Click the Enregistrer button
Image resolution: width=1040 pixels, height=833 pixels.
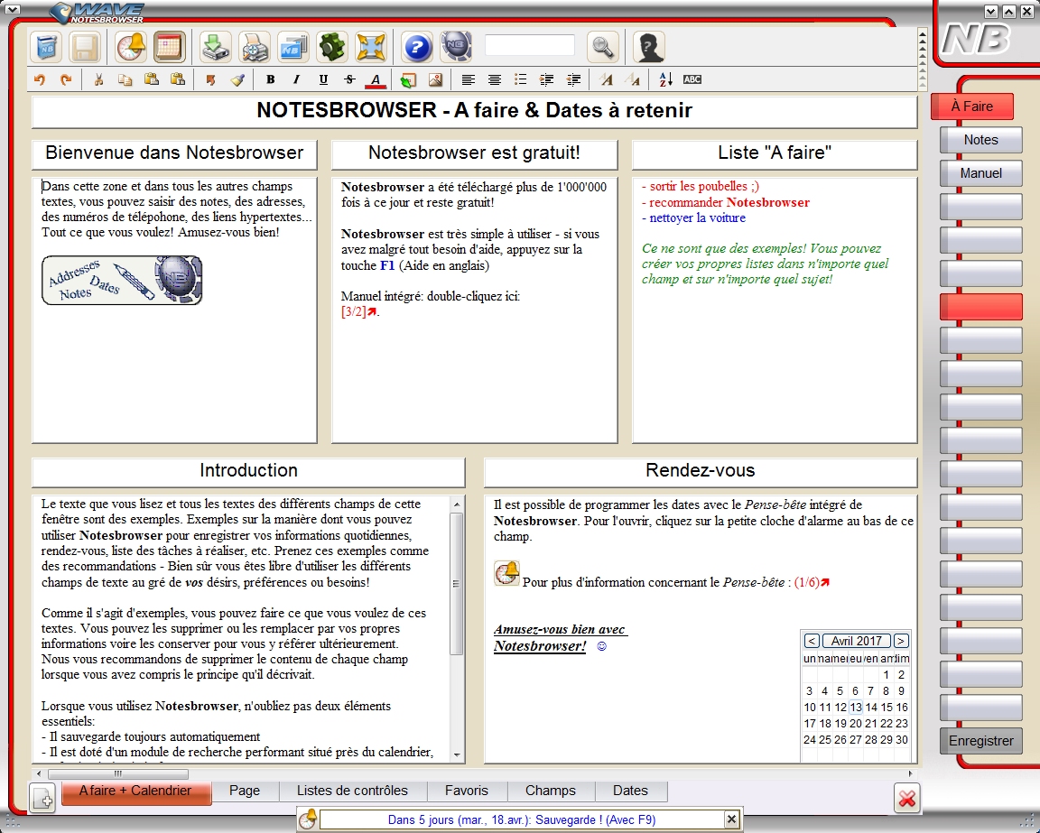pos(981,741)
